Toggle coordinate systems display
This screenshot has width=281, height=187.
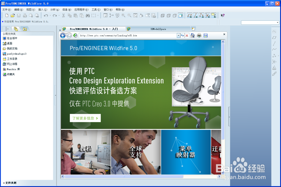coord(208,15)
